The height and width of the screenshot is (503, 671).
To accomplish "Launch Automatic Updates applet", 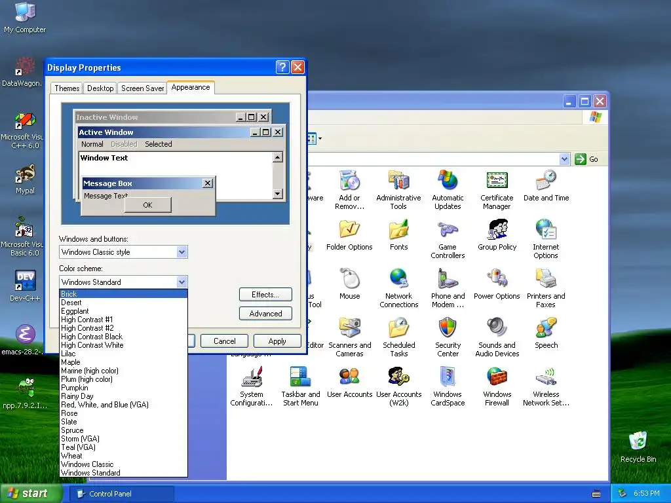I will click(x=448, y=189).
